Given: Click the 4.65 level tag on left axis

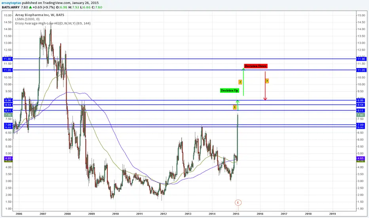Looking at the screenshot, I should click(8, 159).
